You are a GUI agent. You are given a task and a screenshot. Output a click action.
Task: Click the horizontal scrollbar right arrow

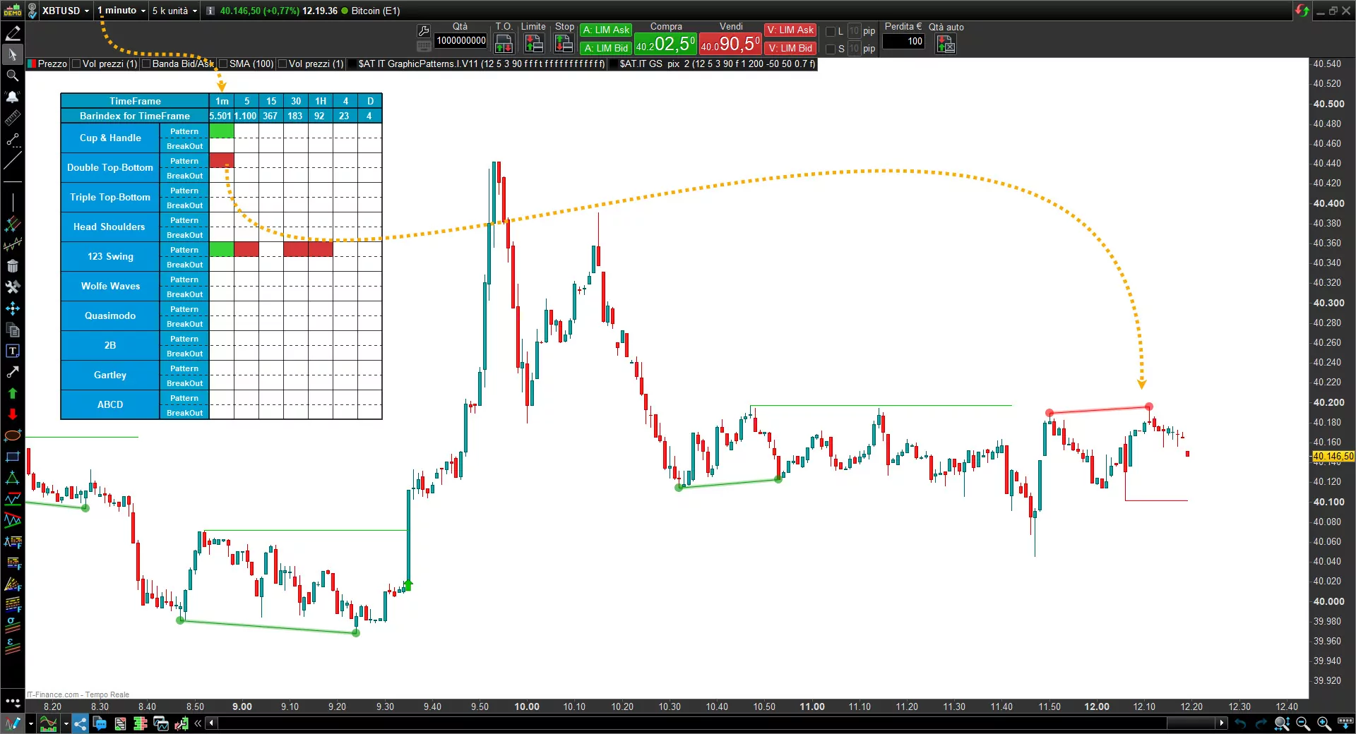1222,723
